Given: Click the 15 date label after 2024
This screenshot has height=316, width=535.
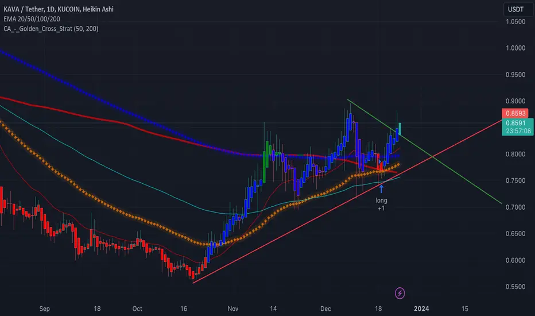Looking at the screenshot, I should point(465,309).
